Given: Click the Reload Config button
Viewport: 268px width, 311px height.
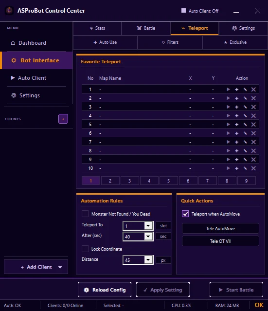Looking at the screenshot, I should point(105,290).
